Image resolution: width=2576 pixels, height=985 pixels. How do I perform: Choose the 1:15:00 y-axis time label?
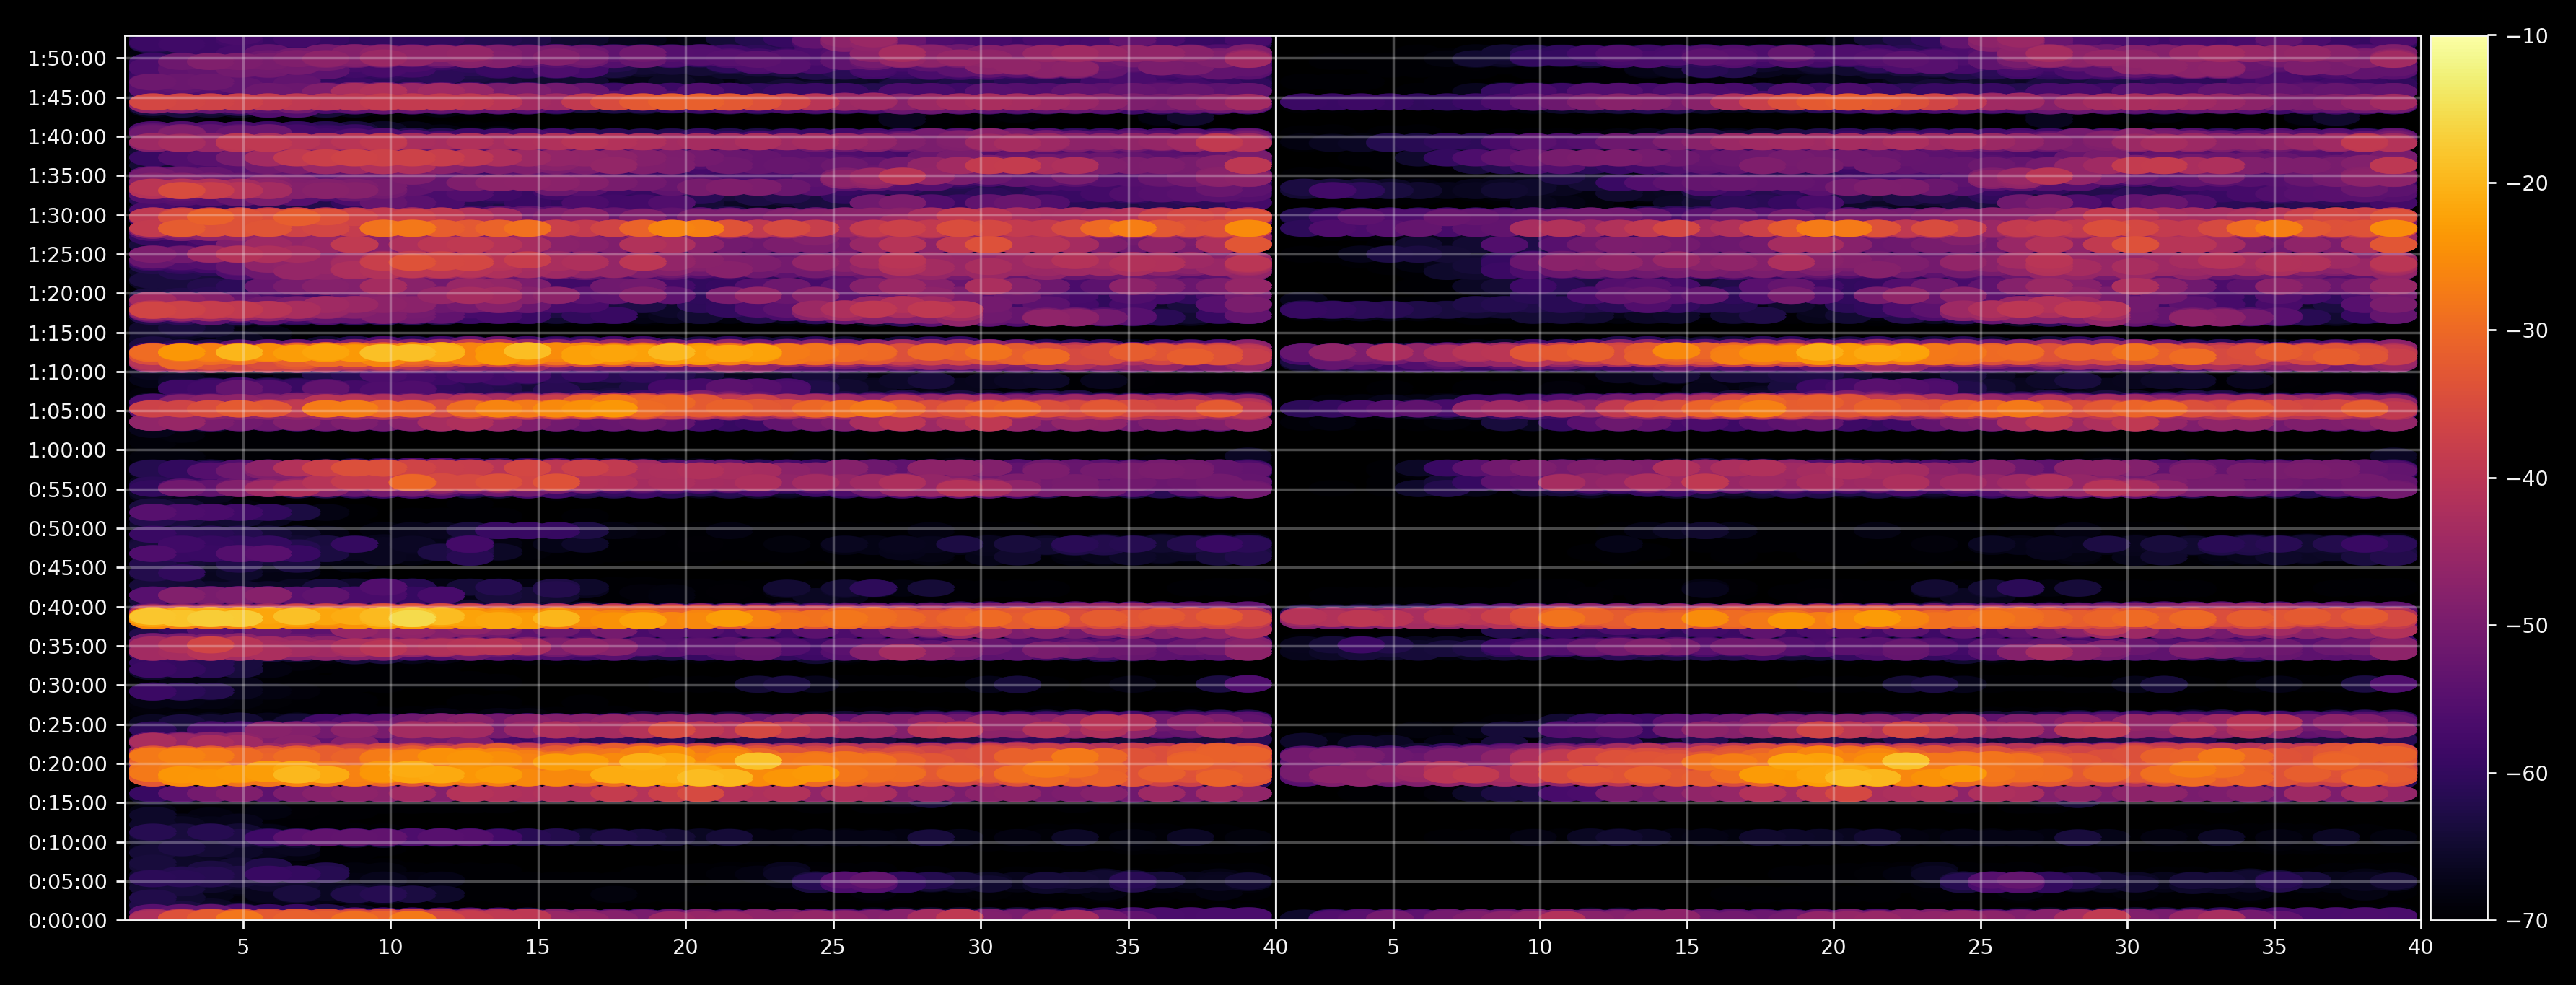[x=67, y=333]
